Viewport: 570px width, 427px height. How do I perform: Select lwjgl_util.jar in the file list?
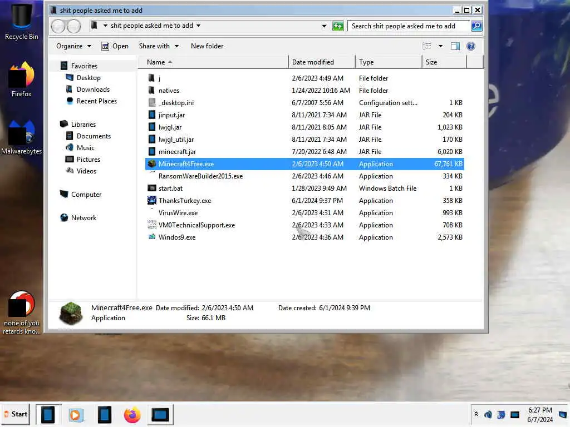point(304,140)
